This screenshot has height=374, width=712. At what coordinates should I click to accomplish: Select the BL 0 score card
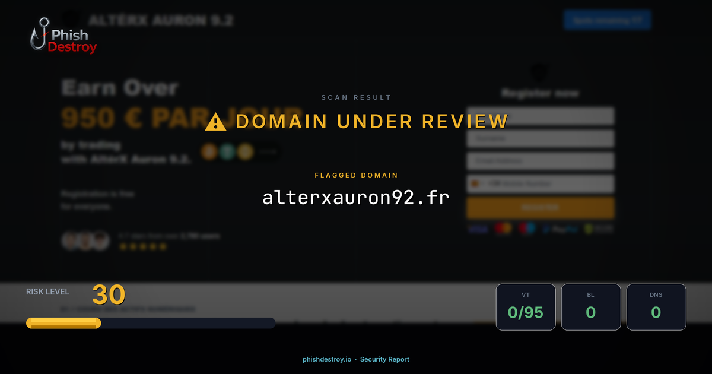(591, 307)
